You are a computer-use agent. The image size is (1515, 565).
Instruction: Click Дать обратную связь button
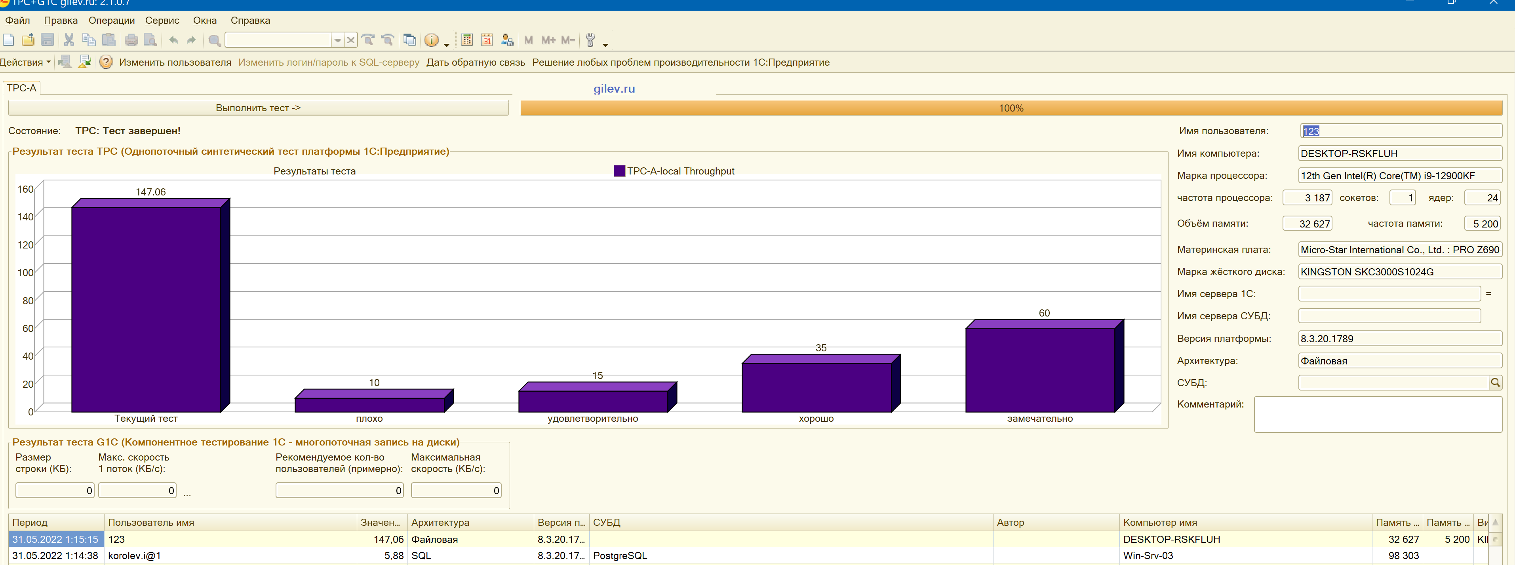click(x=476, y=62)
